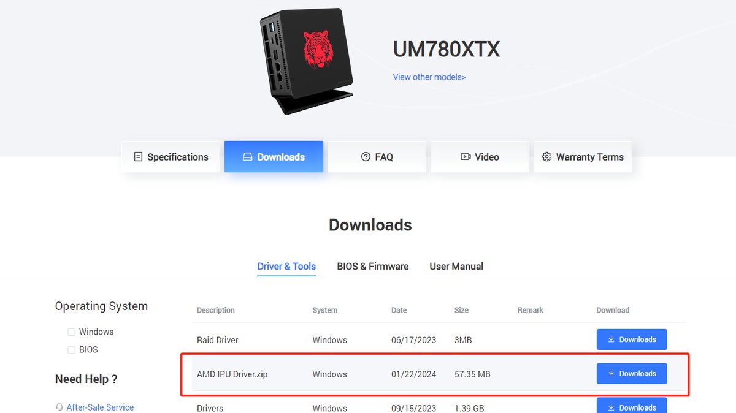This screenshot has width=736, height=413.
Task: Click the After-Sale Service headset icon
Action: click(59, 407)
